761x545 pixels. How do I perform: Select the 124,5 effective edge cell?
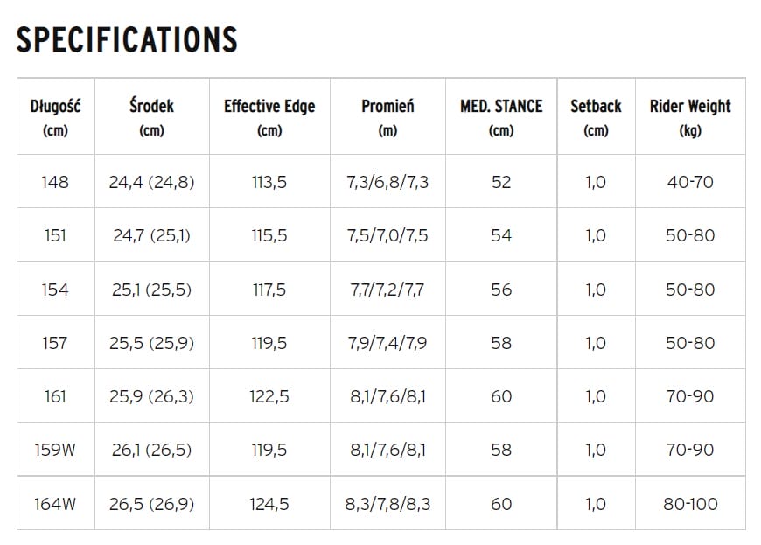click(x=269, y=504)
